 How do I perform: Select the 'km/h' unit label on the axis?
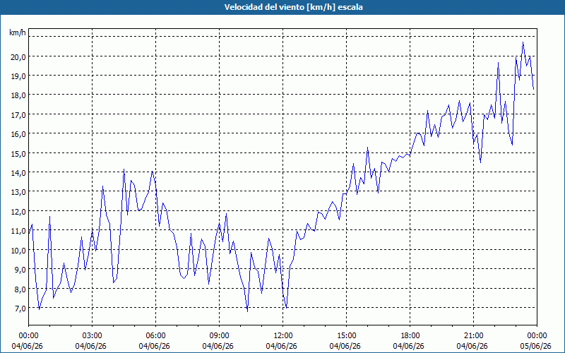pos(18,32)
